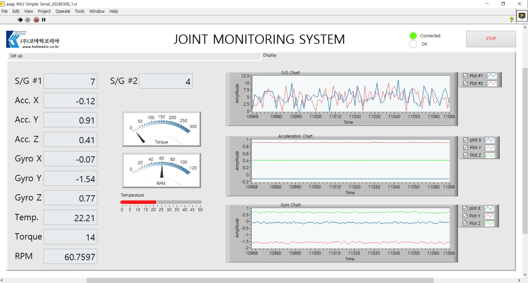The height and width of the screenshot is (283, 528).
Task: Click the horizontal scrollbar at the bottom
Action: (260, 280)
